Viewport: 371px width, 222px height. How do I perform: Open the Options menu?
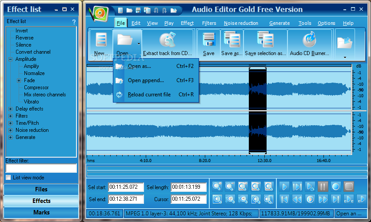[326, 23]
